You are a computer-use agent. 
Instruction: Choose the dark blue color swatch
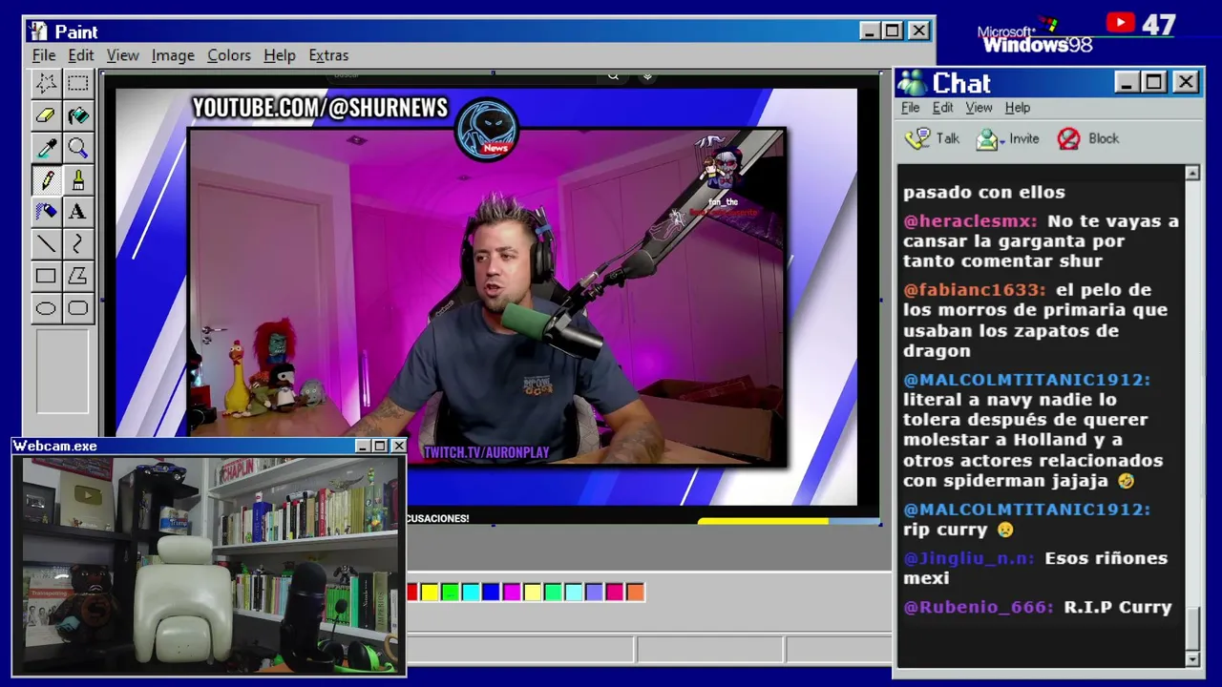coord(492,593)
